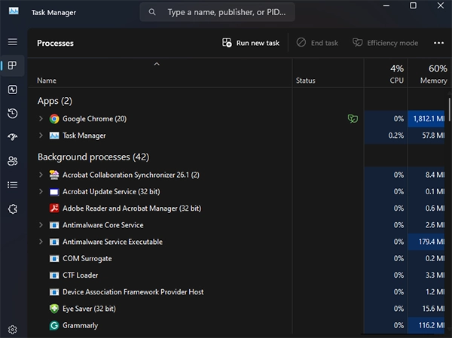The image size is (452, 338).
Task: Click the Grammarly process icon
Action: coord(54,325)
